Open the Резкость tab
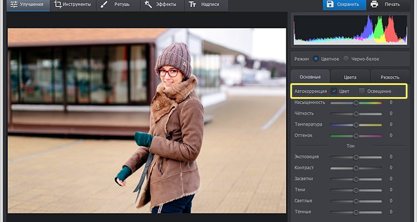 click(389, 77)
